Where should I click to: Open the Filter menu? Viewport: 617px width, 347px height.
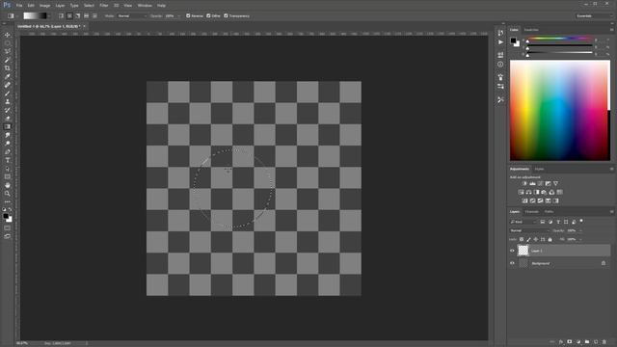(104, 6)
